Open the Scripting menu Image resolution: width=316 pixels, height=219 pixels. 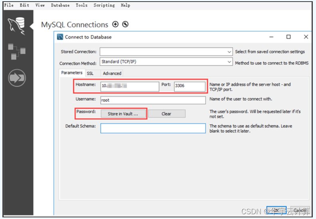coord(104,5)
